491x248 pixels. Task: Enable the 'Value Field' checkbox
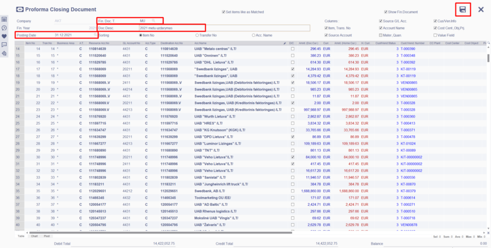click(434, 35)
